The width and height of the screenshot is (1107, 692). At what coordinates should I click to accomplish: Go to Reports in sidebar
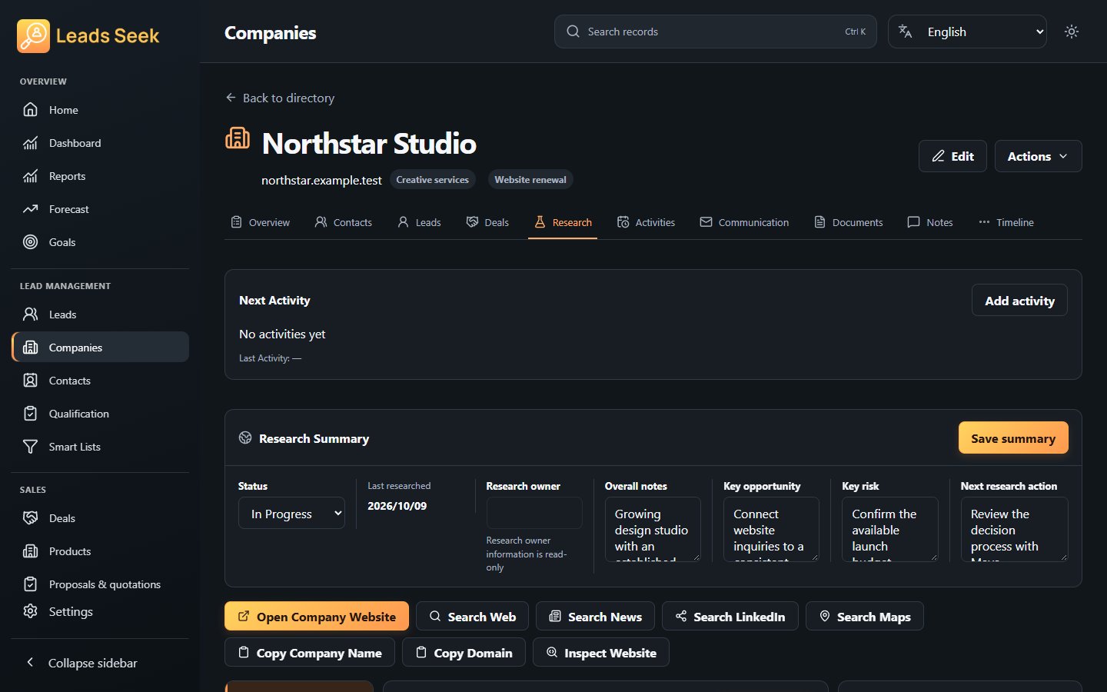[100, 176]
